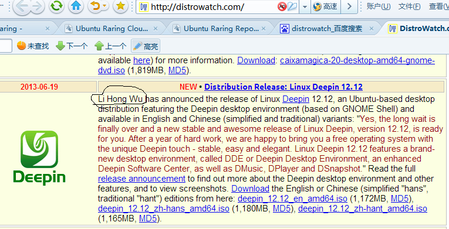The image size is (449, 229).
Task: Click the Download link before 'the English or Chinese'
Action: coord(250,189)
